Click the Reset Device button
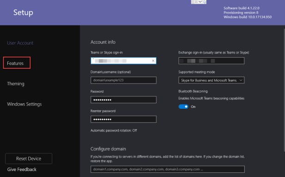 29,159
